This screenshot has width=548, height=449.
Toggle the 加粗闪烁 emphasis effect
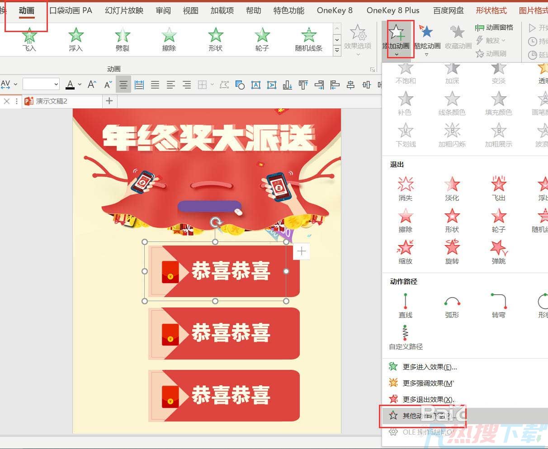point(453,134)
